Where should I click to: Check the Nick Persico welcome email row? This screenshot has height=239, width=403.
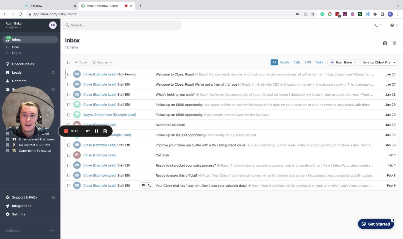69,74
